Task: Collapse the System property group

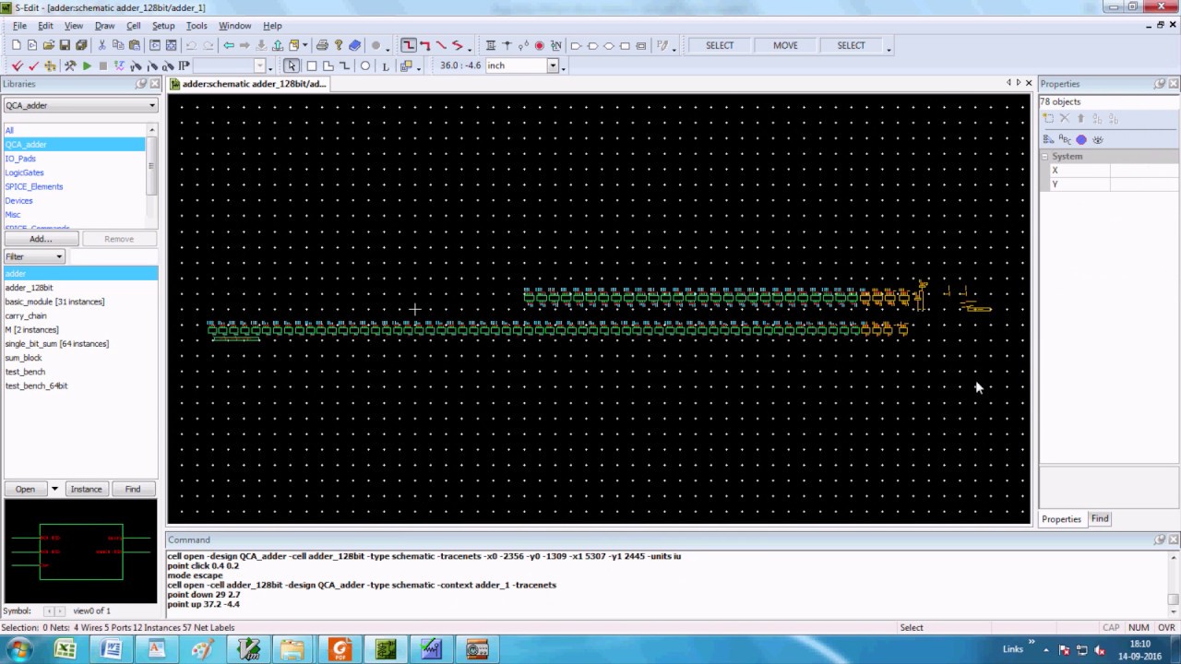Action: click(x=1044, y=157)
